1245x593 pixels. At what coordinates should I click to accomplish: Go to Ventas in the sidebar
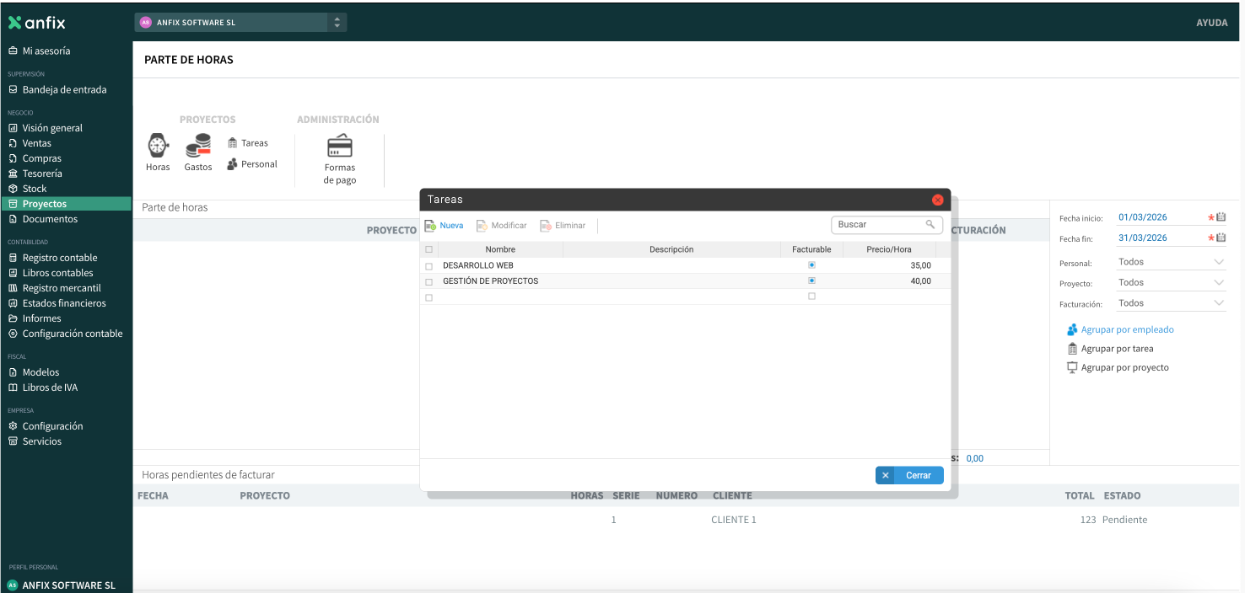(x=37, y=143)
